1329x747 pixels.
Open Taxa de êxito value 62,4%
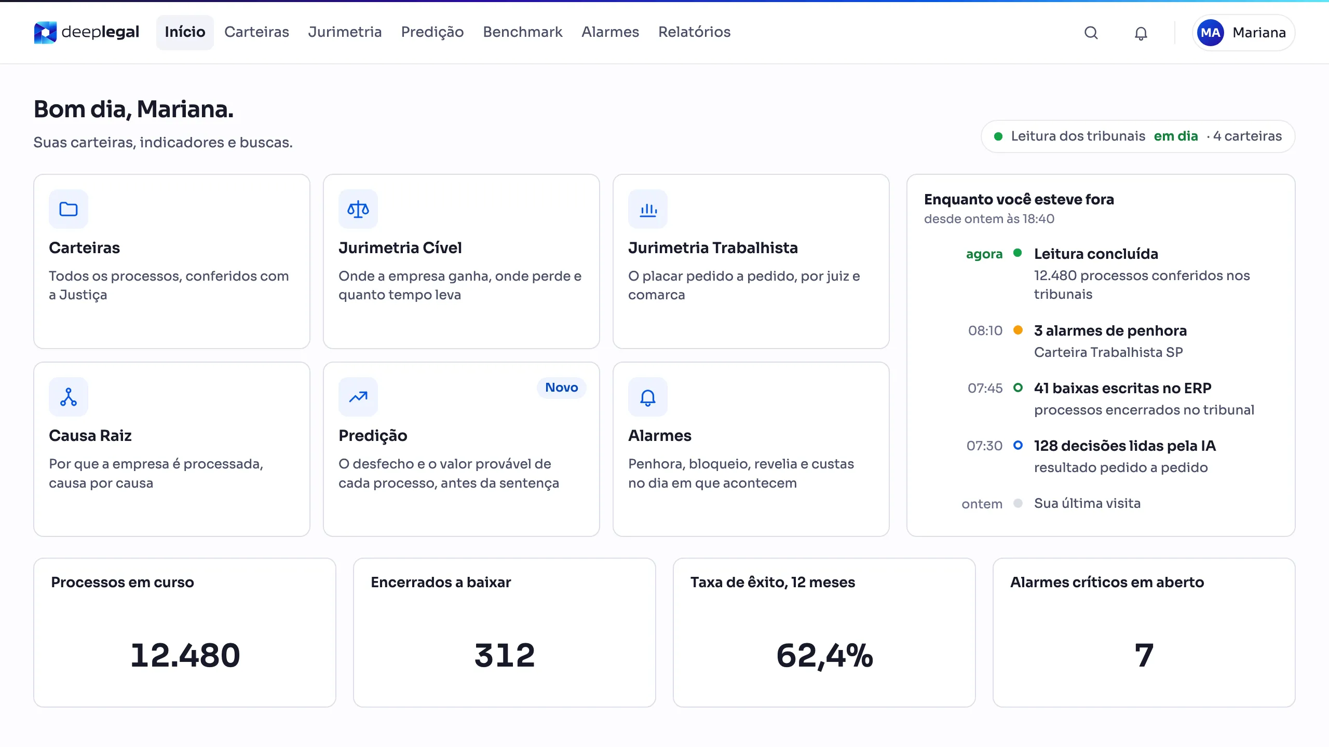824,656
